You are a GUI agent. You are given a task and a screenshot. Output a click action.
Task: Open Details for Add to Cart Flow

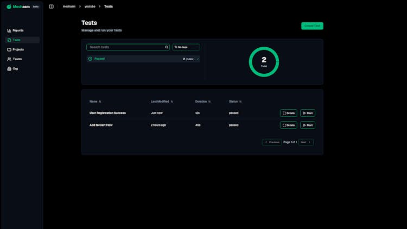point(288,125)
